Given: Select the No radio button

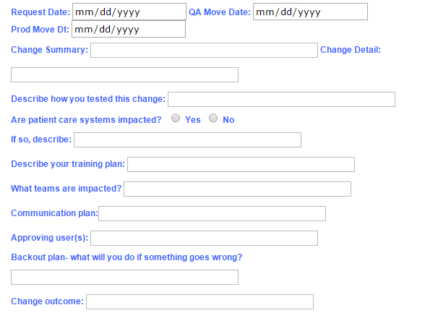Looking at the screenshot, I should click(x=213, y=118).
